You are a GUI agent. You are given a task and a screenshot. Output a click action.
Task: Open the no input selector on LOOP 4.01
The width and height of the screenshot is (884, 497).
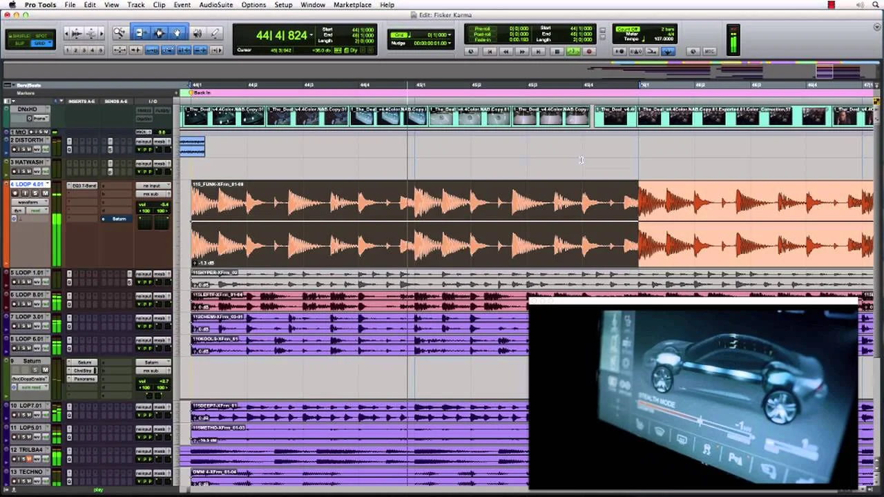(153, 186)
